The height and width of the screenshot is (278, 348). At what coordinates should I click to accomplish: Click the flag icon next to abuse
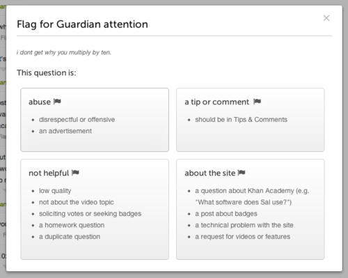[x=57, y=102]
